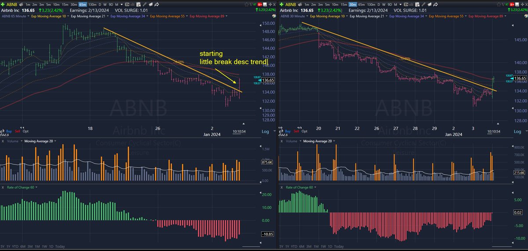Viewport: 528px width, 251px height.
Task: Open the calculator icon in the 30-minute chart toolbar
Action: [x=417, y=4]
